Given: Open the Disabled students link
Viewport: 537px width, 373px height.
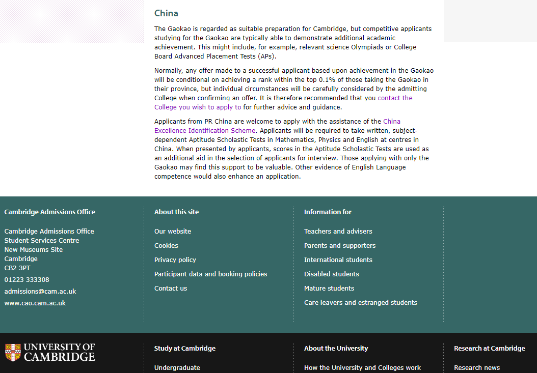Looking at the screenshot, I should coord(332,274).
